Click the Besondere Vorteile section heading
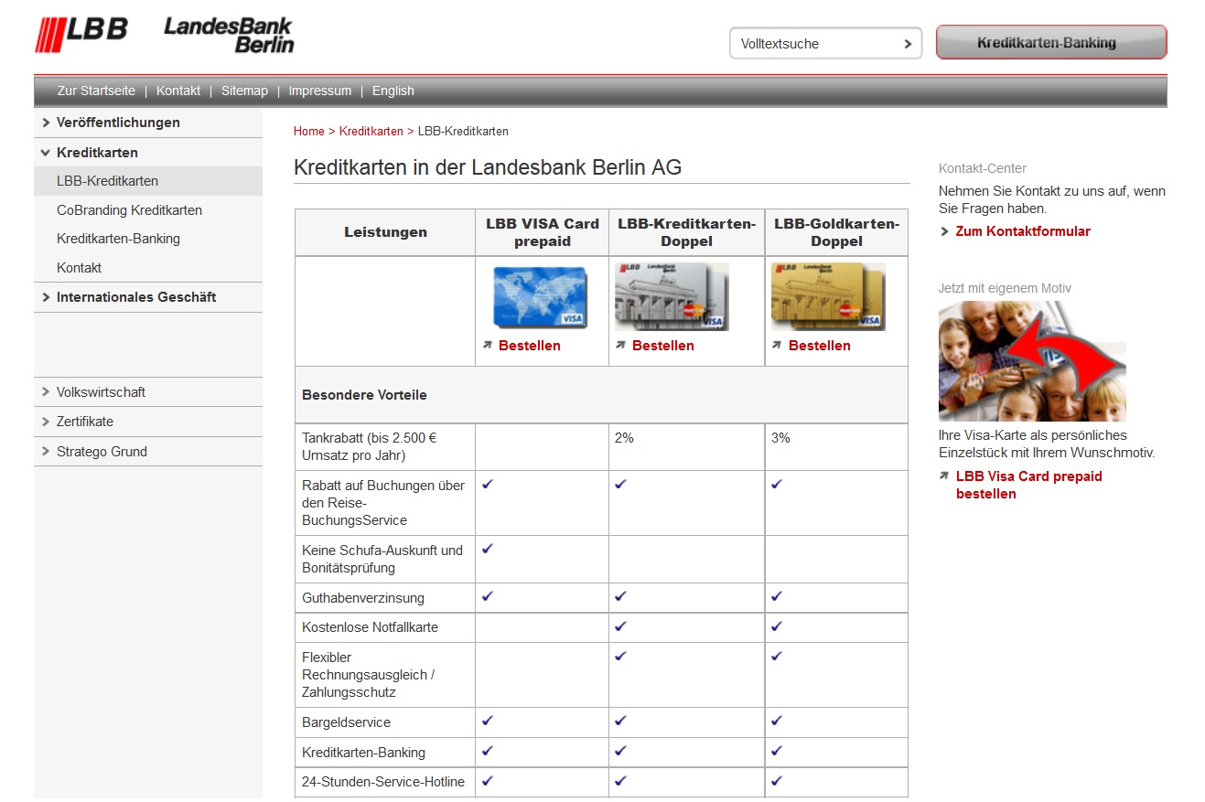 click(x=364, y=395)
